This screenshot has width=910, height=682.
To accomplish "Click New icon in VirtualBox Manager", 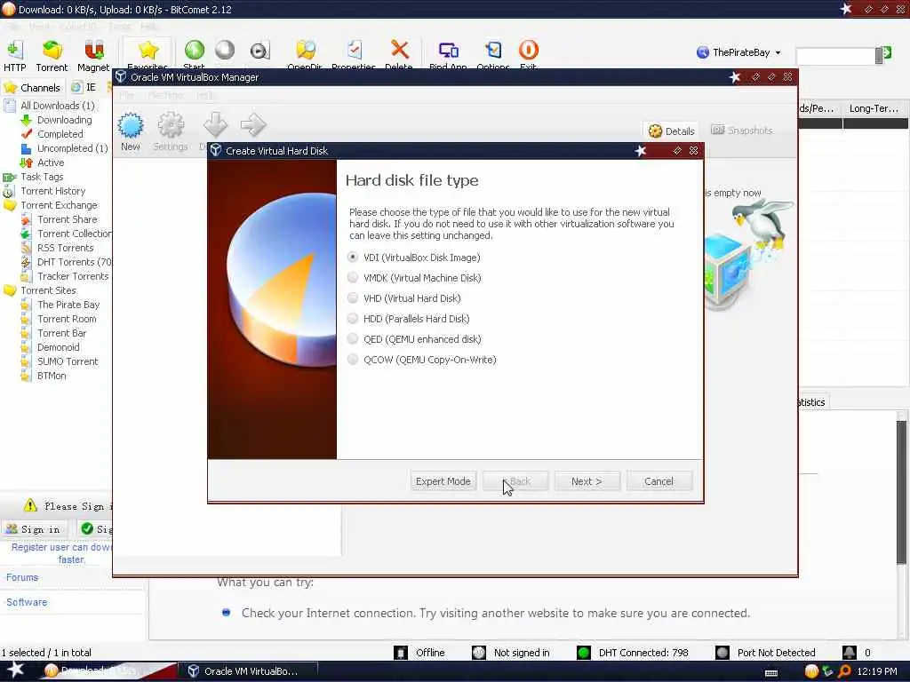I will pyautogui.click(x=131, y=131).
